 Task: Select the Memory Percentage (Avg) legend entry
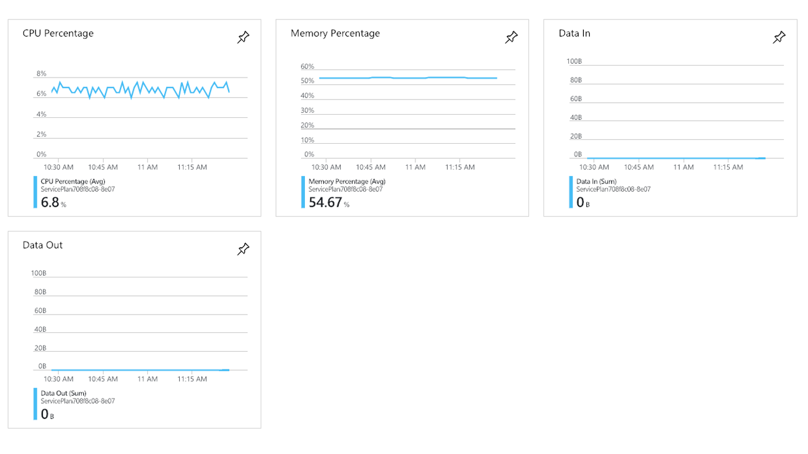click(347, 182)
